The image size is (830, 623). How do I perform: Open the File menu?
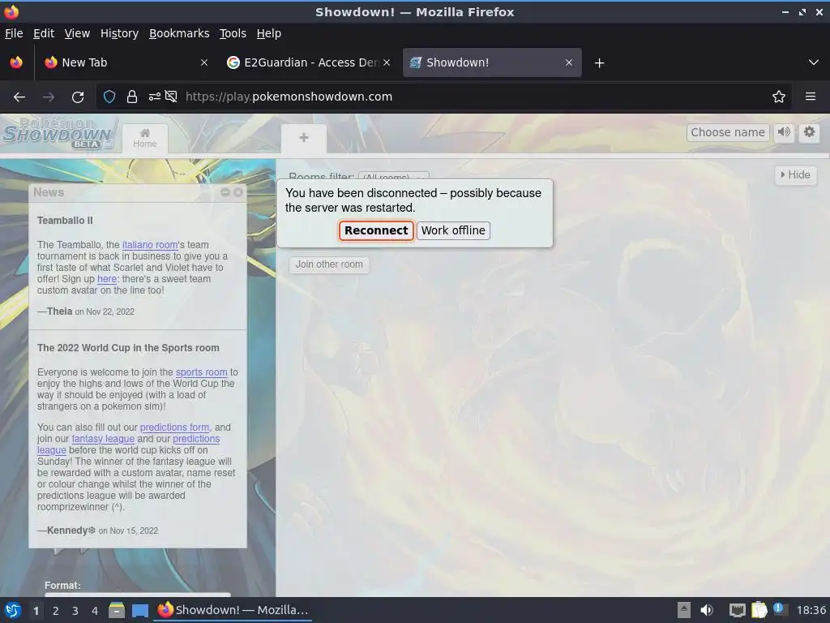point(14,33)
